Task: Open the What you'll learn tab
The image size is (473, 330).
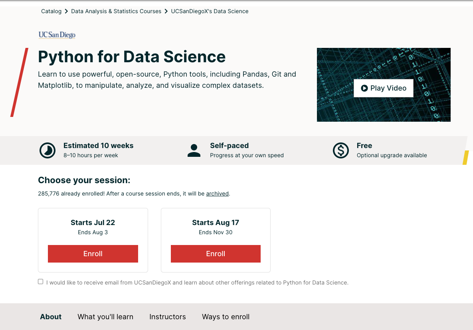Action: coord(105,316)
